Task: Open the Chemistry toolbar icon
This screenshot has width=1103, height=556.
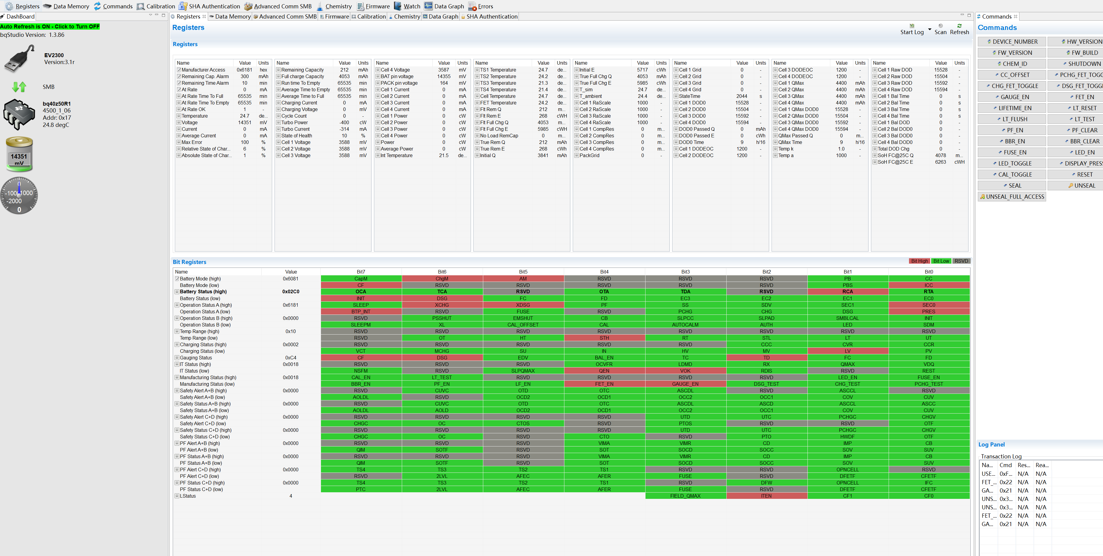Action: tap(319, 6)
